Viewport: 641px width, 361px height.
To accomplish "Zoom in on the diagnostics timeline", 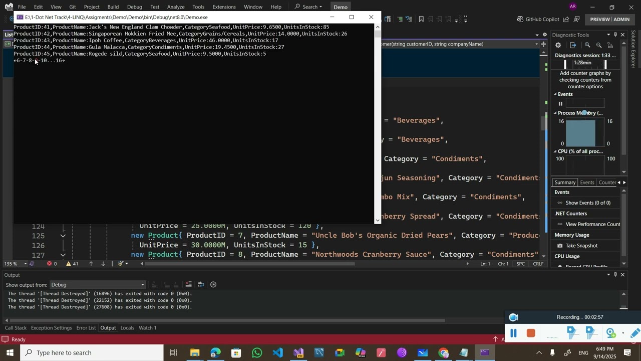I will [588, 45].
